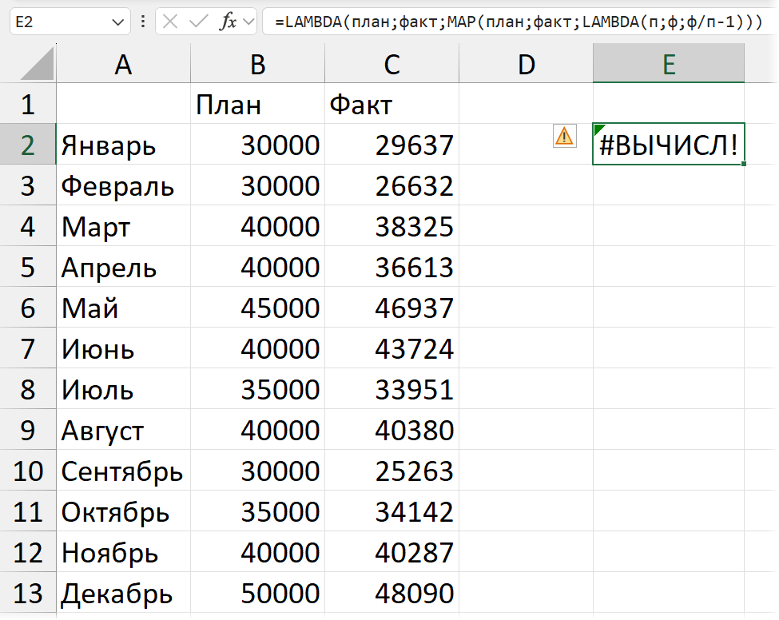Click plan value 30000 in Сентябрь row
This screenshot has width=779, height=620.
point(257,470)
